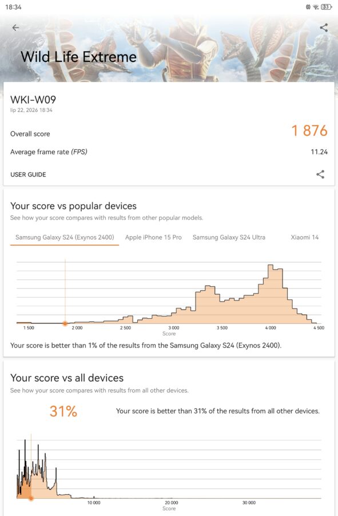Tap the Wild Life Extreme title
This screenshot has height=516, width=338.
coord(78,57)
